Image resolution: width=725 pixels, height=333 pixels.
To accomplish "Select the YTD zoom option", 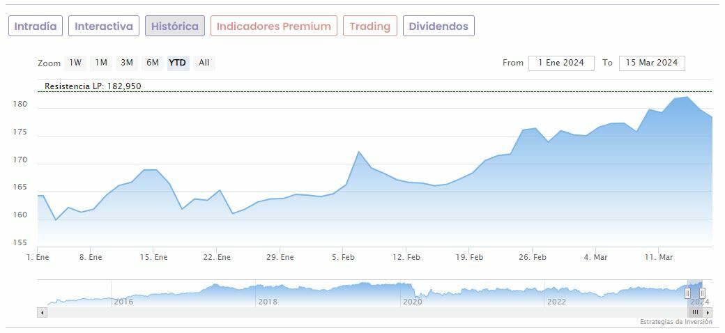I will click(178, 63).
